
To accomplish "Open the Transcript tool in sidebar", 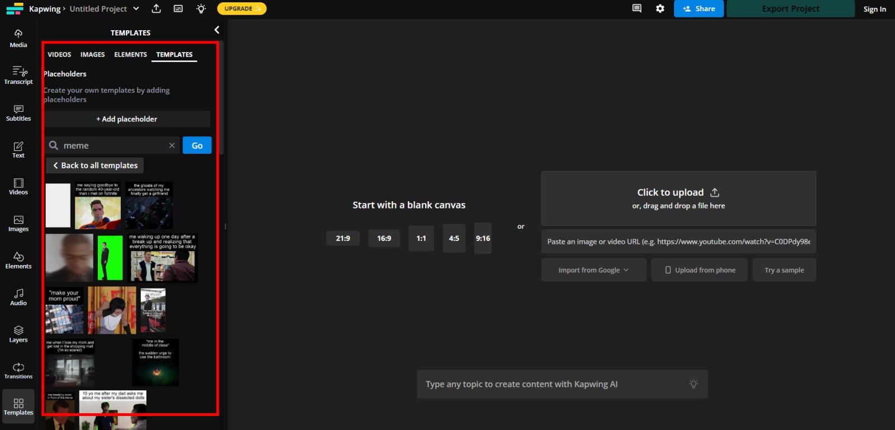I will 18,75.
